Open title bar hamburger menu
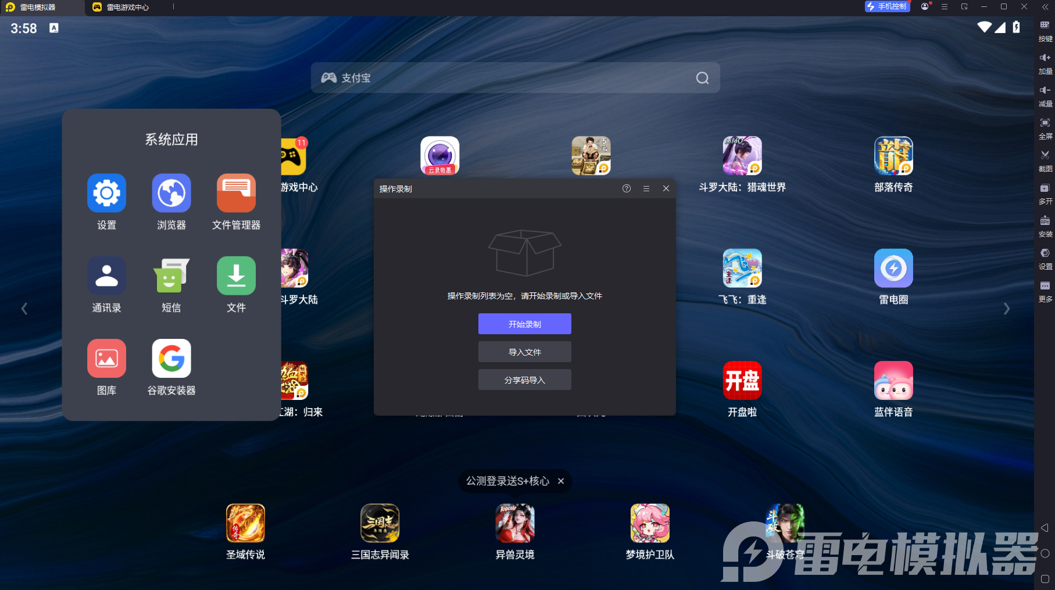The image size is (1055, 590). coord(945,6)
